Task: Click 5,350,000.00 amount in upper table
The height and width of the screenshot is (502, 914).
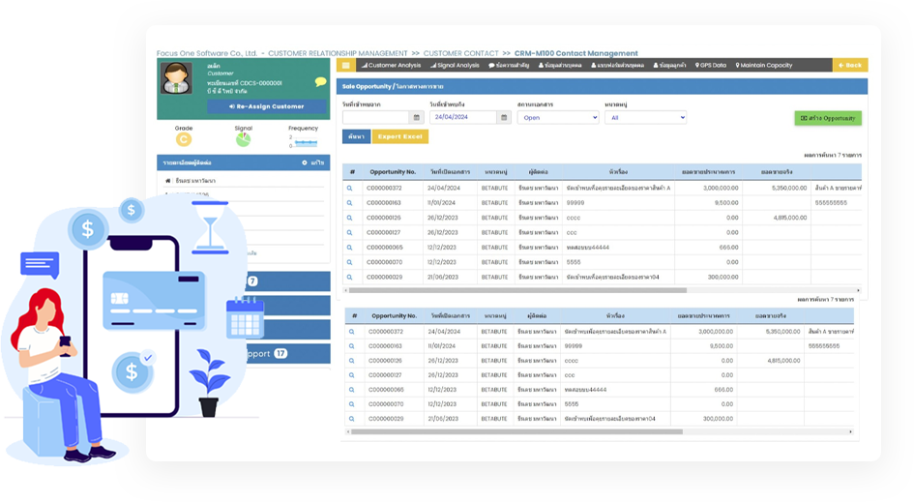Action: 789,189
